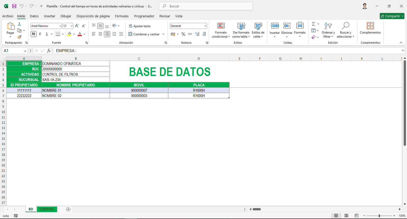Switch to Normal view
Viewport: 407px width, 219px height.
[x=336, y=216]
